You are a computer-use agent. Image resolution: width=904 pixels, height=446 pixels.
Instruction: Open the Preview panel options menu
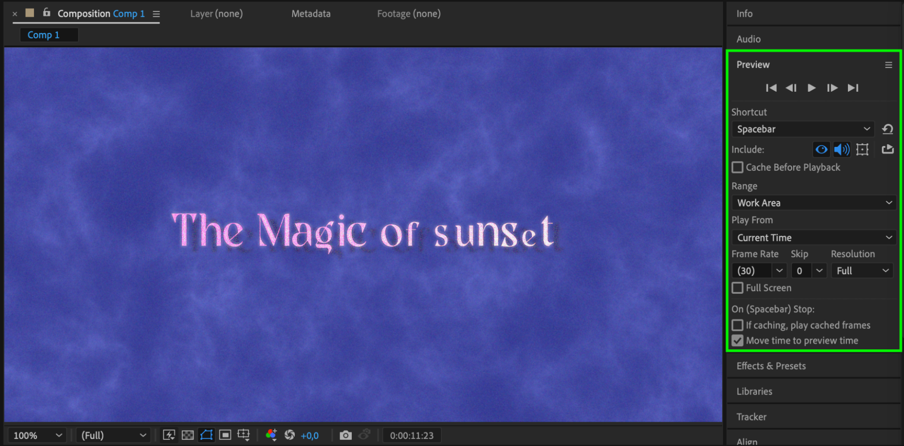point(889,65)
